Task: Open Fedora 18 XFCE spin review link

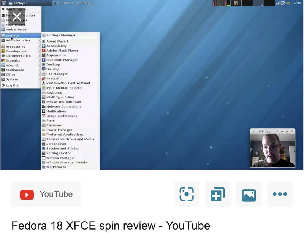Action: tap(111, 226)
